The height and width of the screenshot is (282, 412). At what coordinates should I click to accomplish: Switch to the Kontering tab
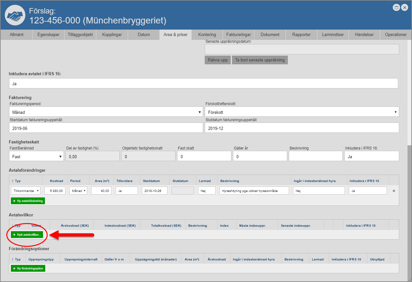click(207, 35)
